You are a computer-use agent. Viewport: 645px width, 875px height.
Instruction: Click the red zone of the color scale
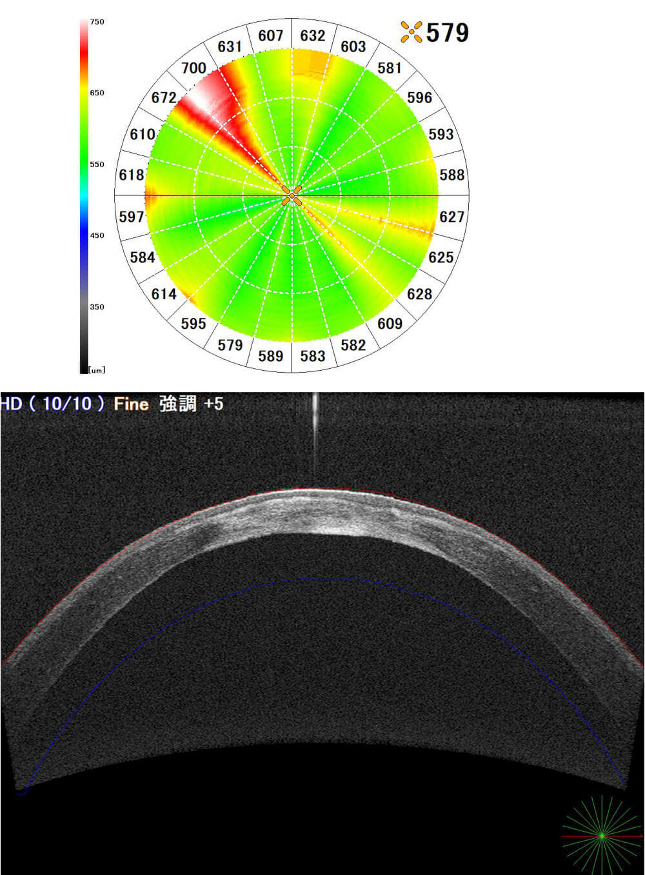click(84, 58)
